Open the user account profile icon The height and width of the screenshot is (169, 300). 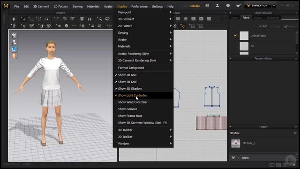tap(217, 6)
